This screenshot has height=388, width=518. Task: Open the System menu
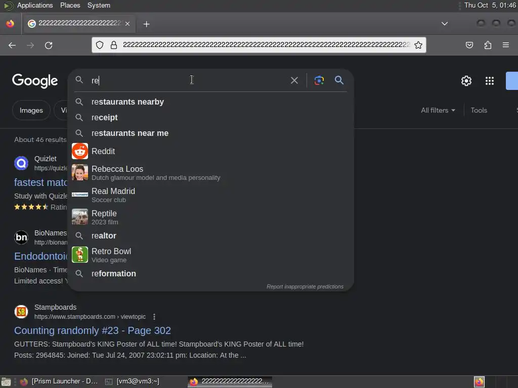99,5
